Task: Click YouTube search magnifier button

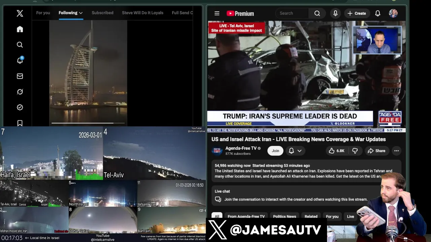Action: pyautogui.click(x=317, y=13)
